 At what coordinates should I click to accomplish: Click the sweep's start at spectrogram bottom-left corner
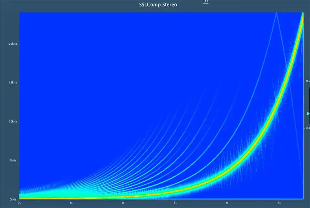[x=21, y=198]
